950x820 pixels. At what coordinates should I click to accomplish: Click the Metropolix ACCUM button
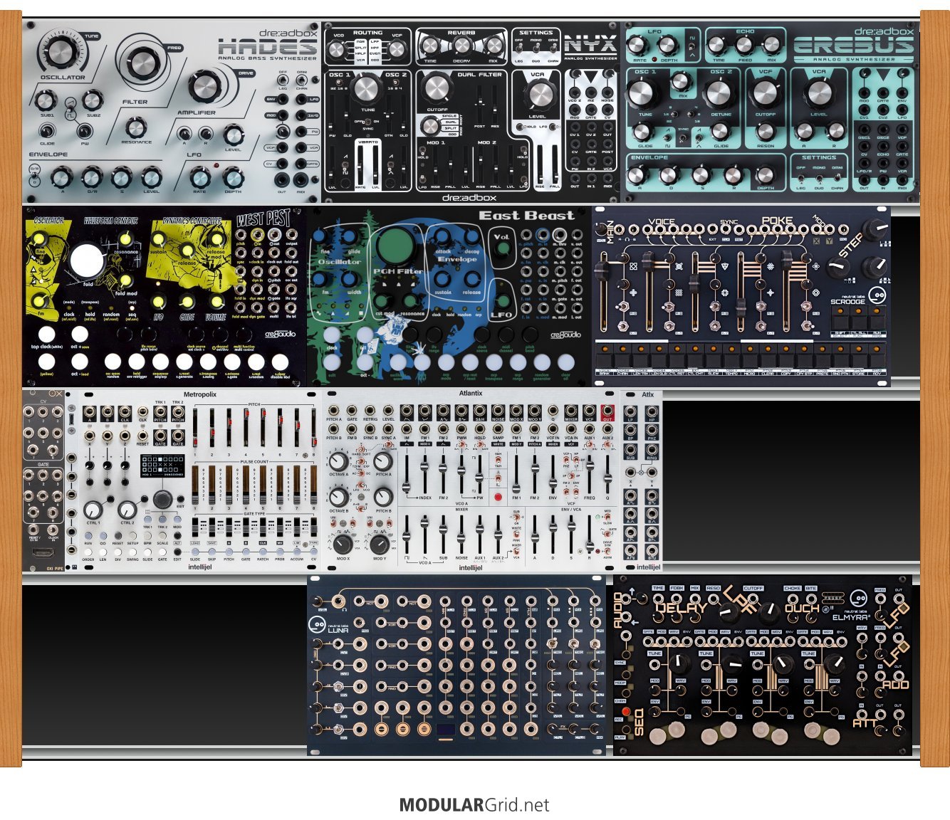tap(297, 551)
